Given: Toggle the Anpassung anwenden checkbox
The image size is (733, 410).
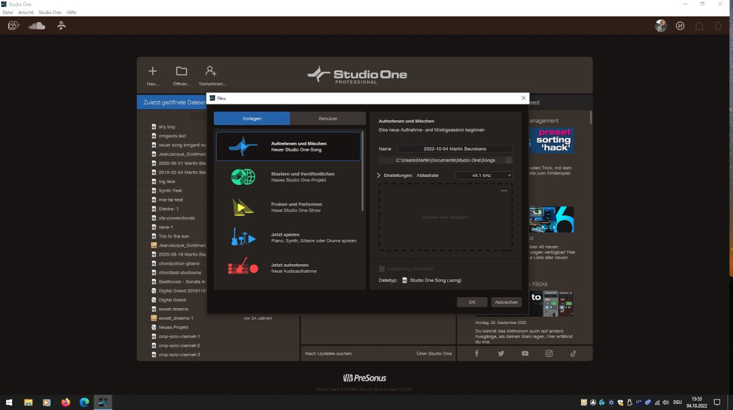Looking at the screenshot, I should tap(382, 268).
